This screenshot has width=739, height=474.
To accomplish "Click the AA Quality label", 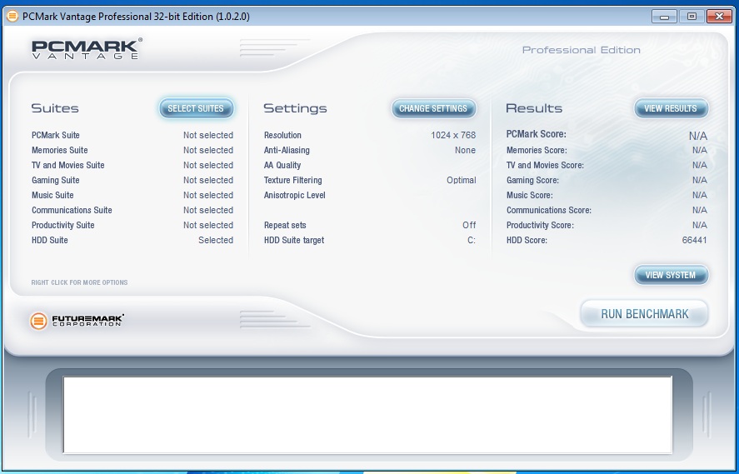I will pyautogui.click(x=282, y=166).
